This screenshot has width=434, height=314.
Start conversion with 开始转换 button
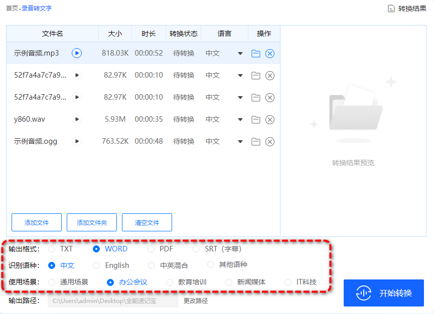coord(384,293)
